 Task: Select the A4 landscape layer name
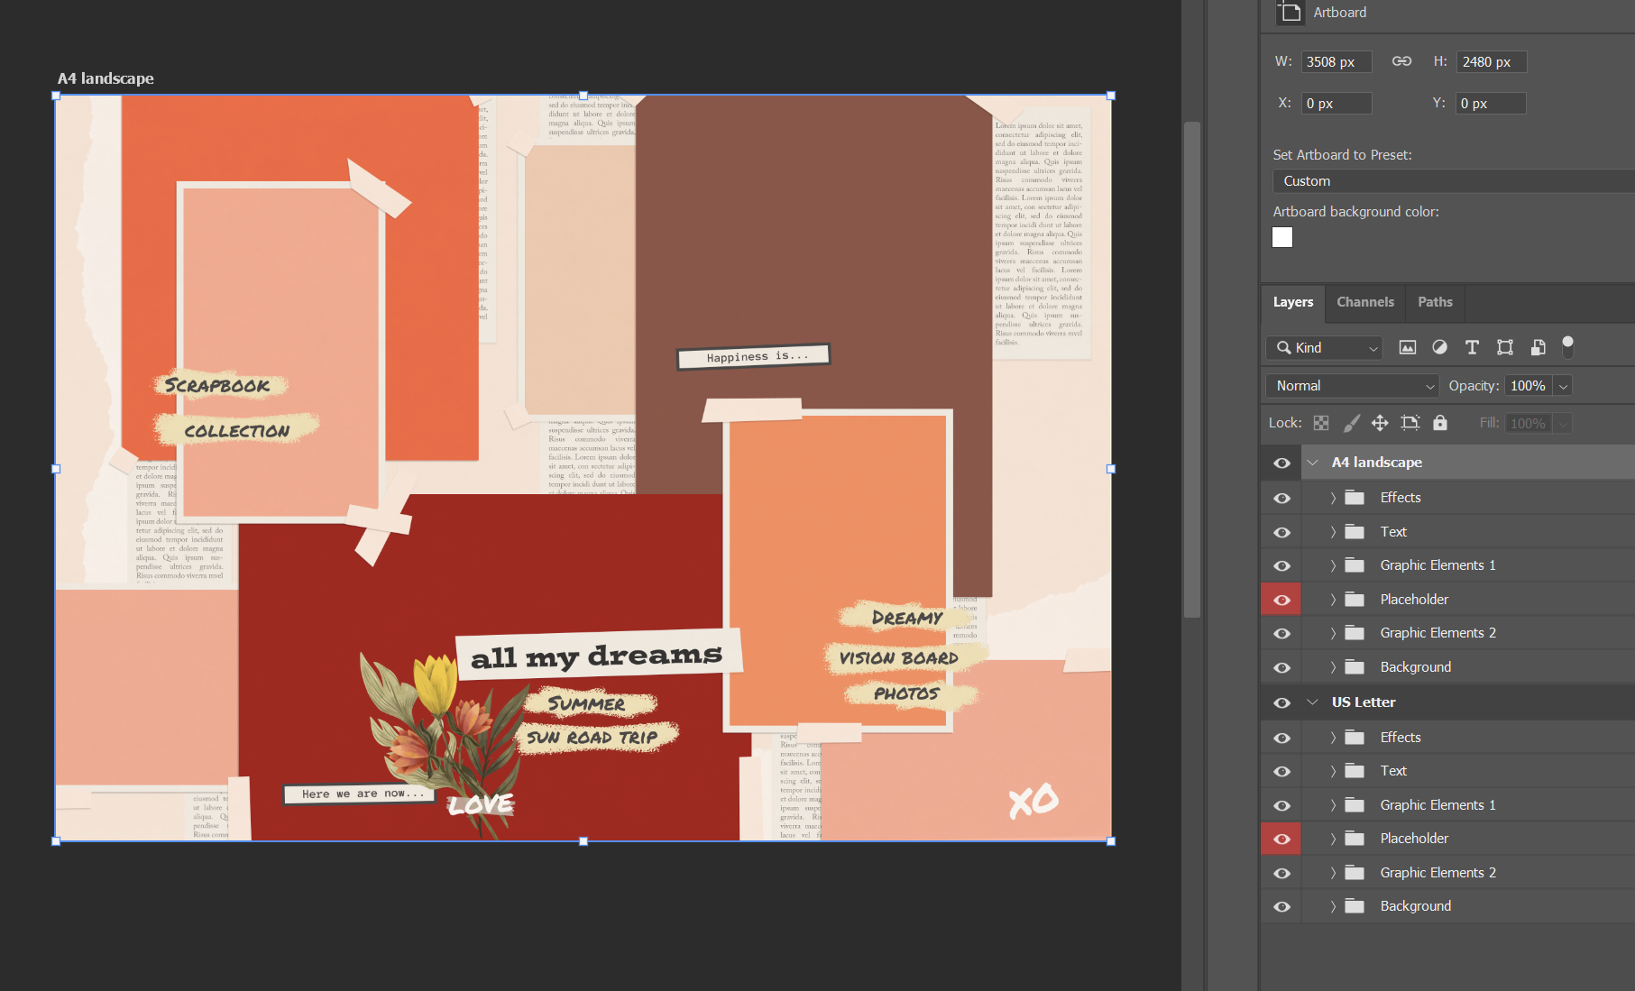(1376, 463)
